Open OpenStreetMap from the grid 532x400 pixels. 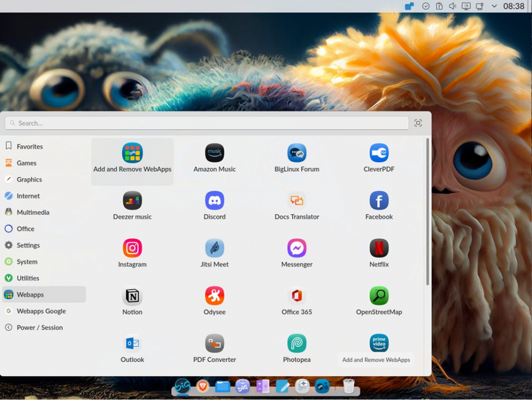379,296
